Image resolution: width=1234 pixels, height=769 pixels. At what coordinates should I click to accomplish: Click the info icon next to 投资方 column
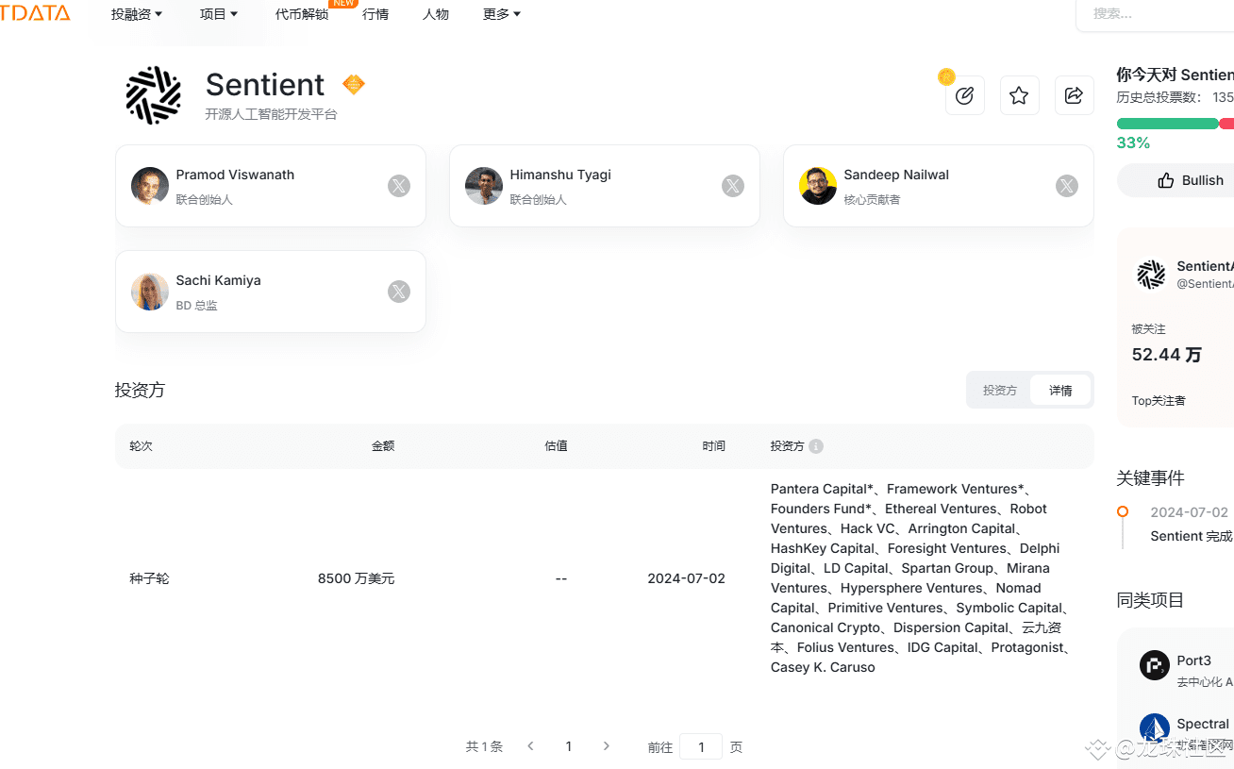816,446
